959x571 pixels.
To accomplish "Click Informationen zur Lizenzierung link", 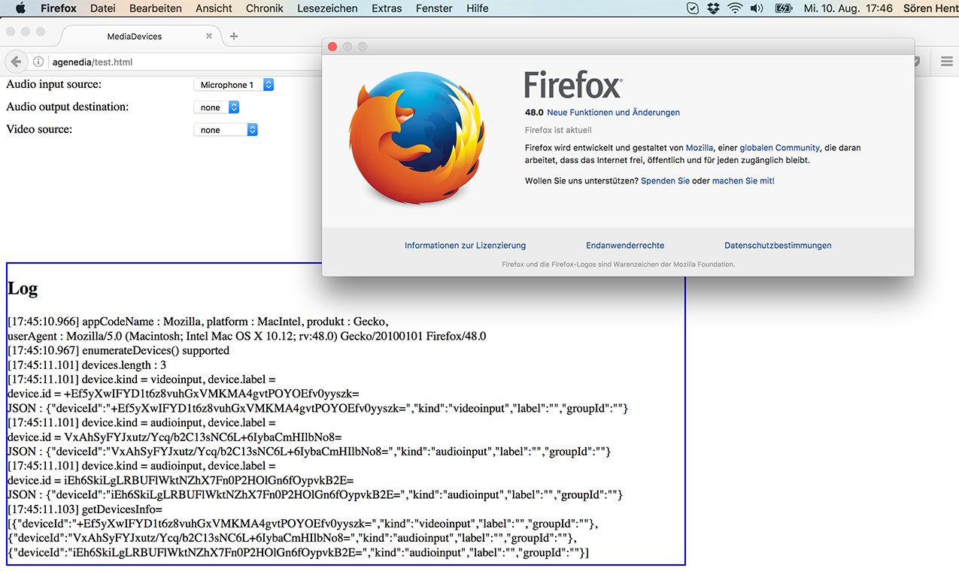I will click(465, 246).
